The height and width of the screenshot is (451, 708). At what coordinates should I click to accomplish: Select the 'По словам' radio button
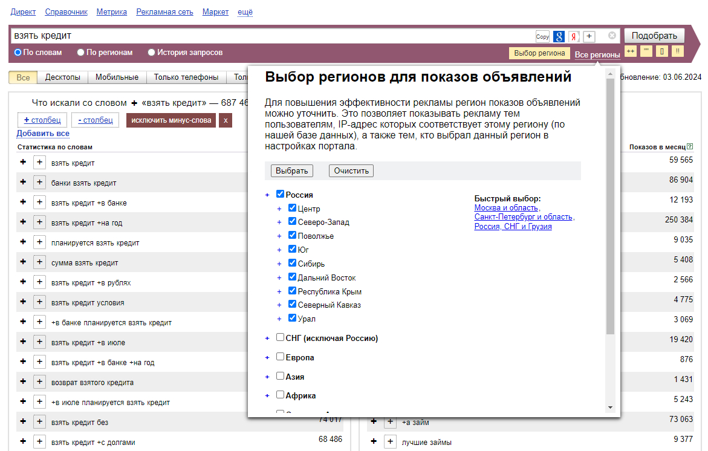18,53
